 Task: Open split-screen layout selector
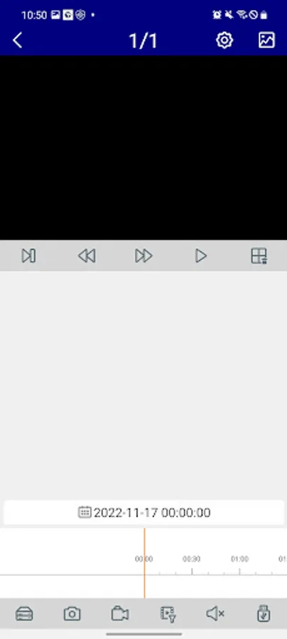click(259, 256)
